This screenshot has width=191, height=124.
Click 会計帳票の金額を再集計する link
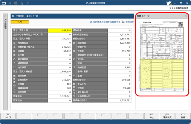107,22
